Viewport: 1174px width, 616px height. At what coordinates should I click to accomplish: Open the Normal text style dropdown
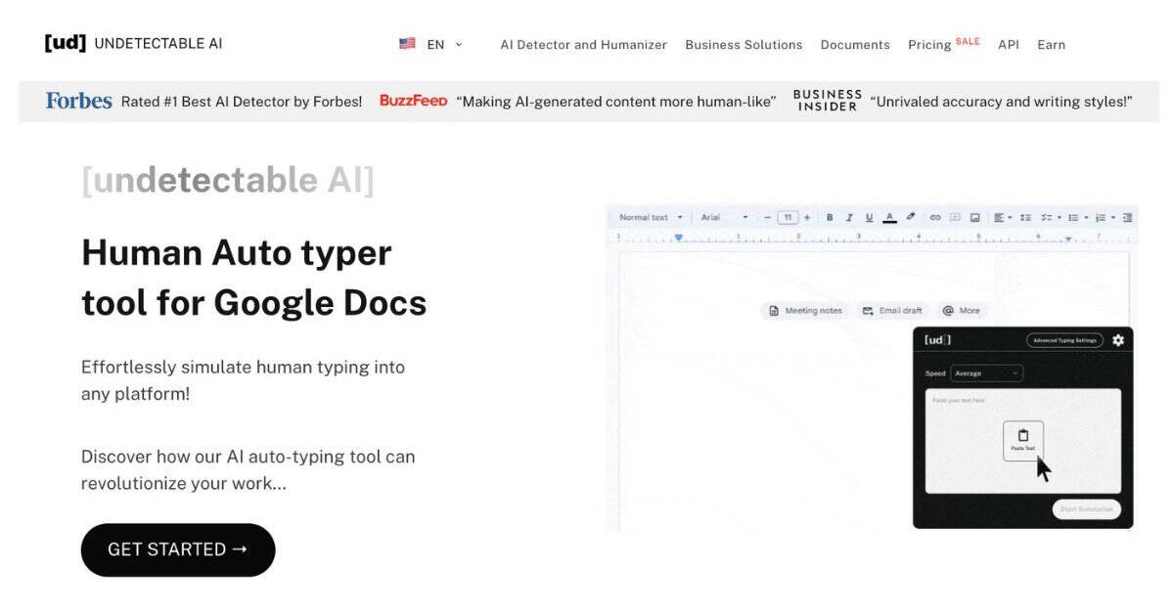(x=652, y=217)
